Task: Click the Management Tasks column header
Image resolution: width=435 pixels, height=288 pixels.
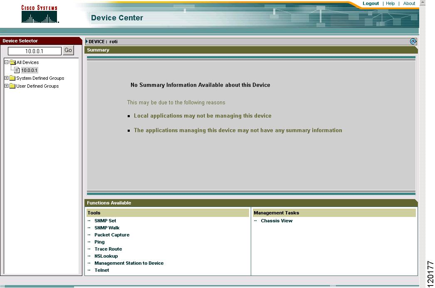Action: tap(334, 213)
